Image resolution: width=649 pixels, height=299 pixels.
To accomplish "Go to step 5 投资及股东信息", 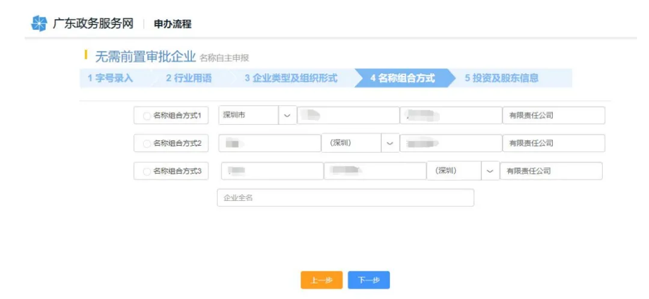I will pyautogui.click(x=502, y=78).
